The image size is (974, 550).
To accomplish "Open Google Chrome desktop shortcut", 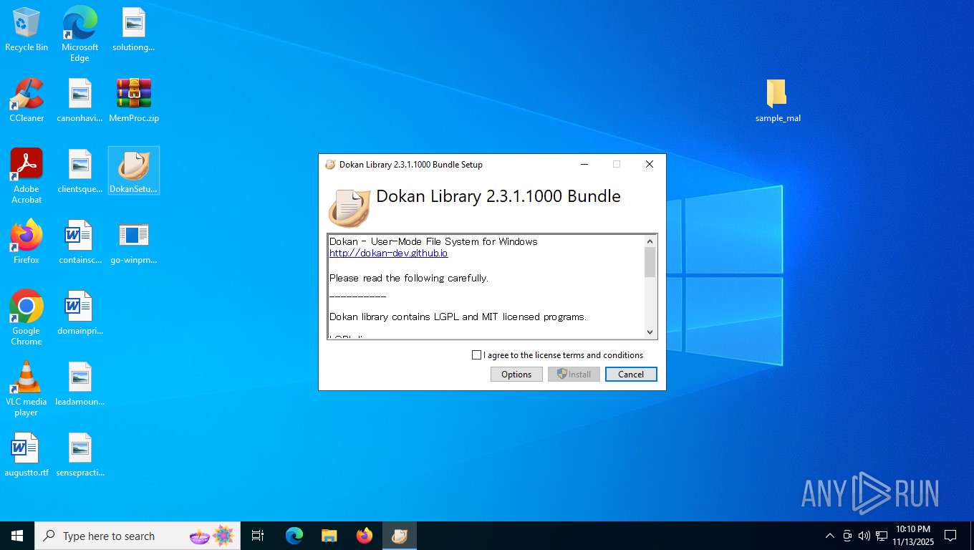I will click(26, 318).
